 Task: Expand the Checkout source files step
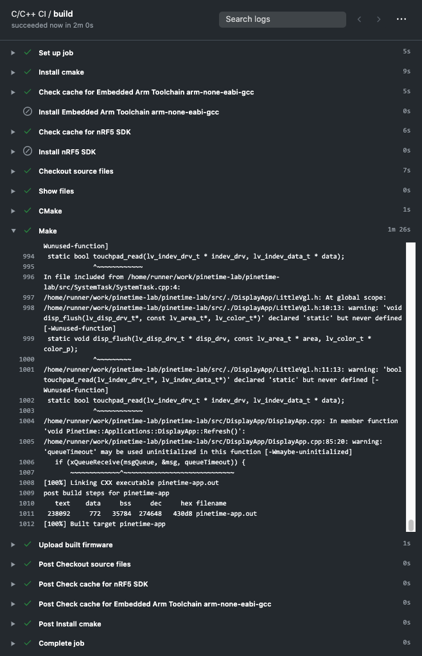click(13, 171)
